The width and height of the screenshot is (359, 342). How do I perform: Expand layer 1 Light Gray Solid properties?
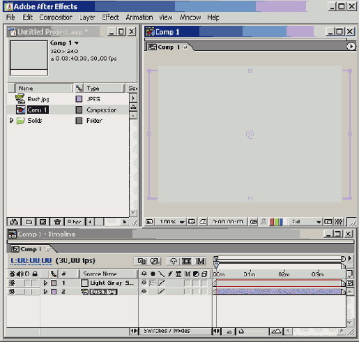click(45, 283)
